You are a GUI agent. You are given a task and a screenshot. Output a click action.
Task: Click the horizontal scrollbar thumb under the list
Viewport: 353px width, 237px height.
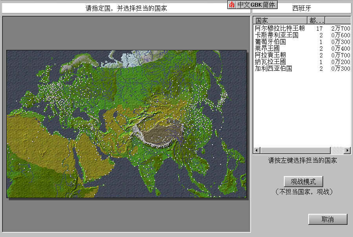pos(295,151)
